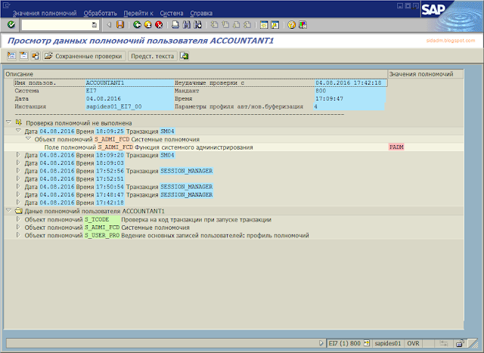Click the green Back arrow icon

click(x=137, y=25)
